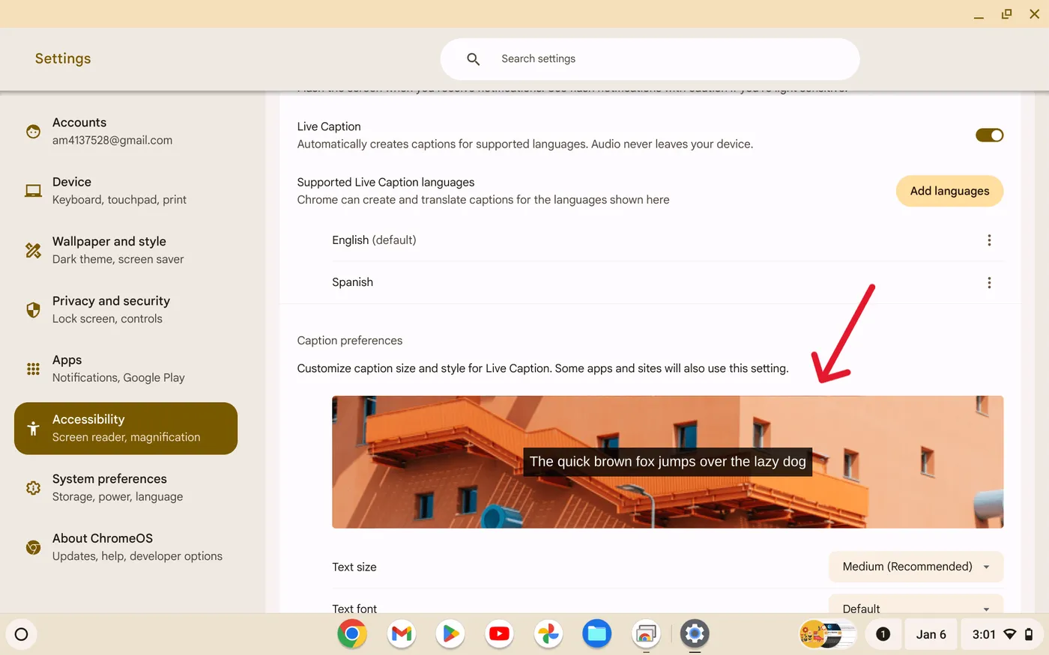Image resolution: width=1049 pixels, height=655 pixels.
Task: Click the Supported Live Caption languages label
Action: click(x=386, y=182)
